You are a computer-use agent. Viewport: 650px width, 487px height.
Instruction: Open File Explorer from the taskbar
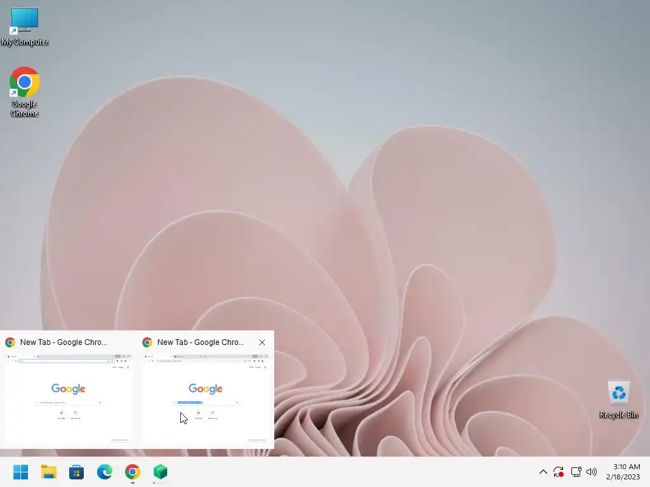tap(48, 472)
